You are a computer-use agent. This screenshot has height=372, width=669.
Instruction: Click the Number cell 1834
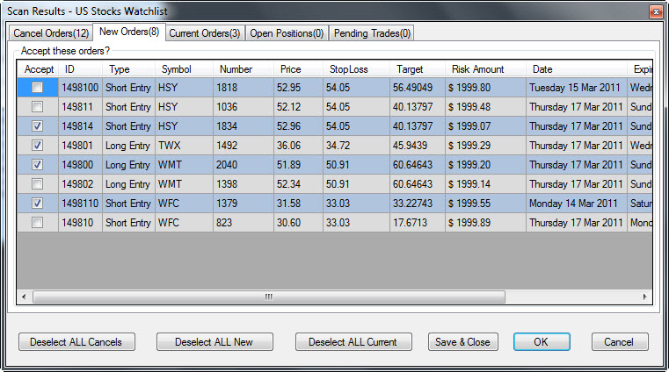point(244,126)
